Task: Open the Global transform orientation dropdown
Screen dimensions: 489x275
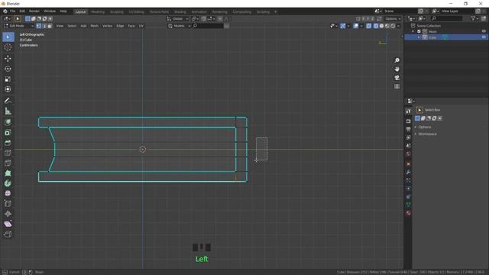Action: pos(178,18)
